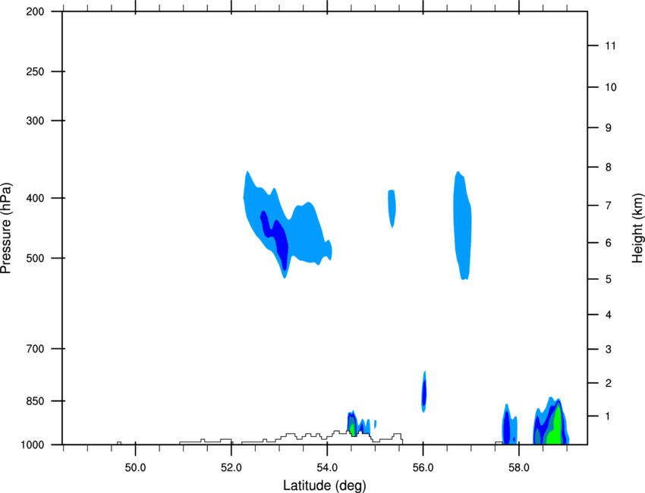
Task: Select the 58.0 latitude tick label
Action: point(519,468)
